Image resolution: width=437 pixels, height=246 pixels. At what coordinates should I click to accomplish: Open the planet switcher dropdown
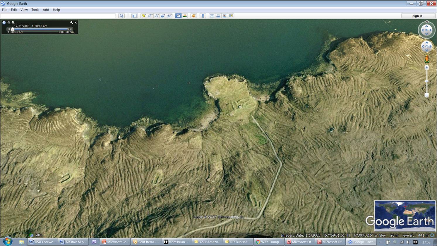pos(194,16)
